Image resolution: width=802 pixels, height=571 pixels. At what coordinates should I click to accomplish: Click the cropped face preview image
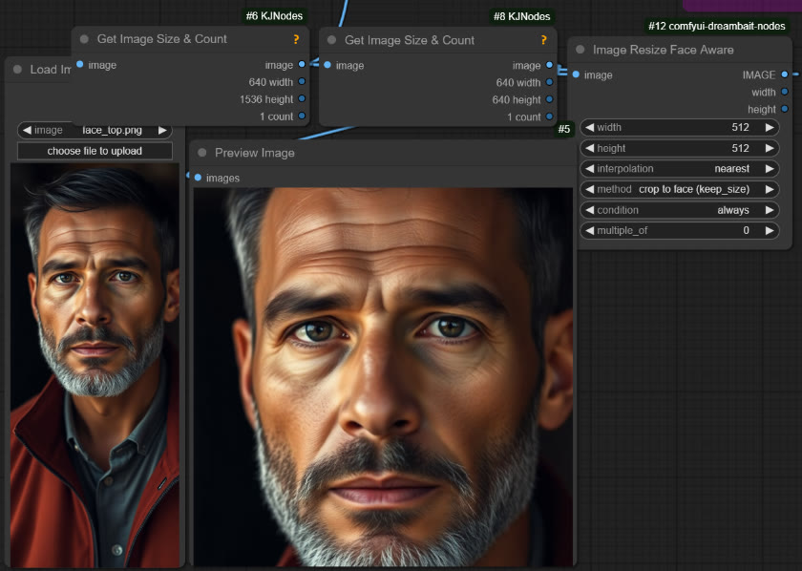(383, 376)
